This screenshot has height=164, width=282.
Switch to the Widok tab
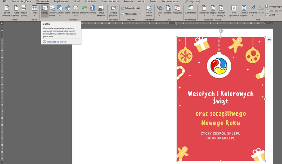(x=141, y=1)
